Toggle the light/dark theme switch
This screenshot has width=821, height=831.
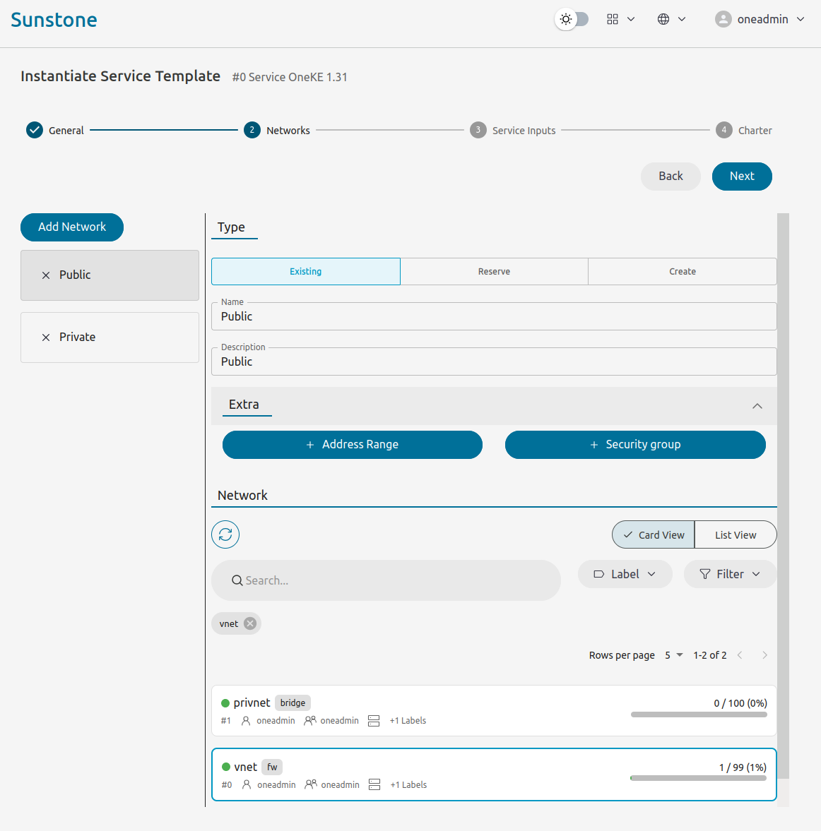coord(572,19)
